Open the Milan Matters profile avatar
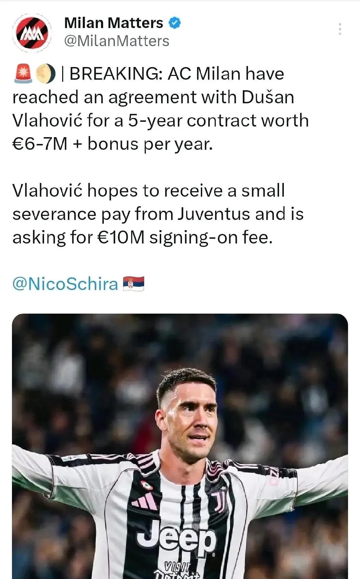Viewport: 360px width, 579px height. (32, 33)
